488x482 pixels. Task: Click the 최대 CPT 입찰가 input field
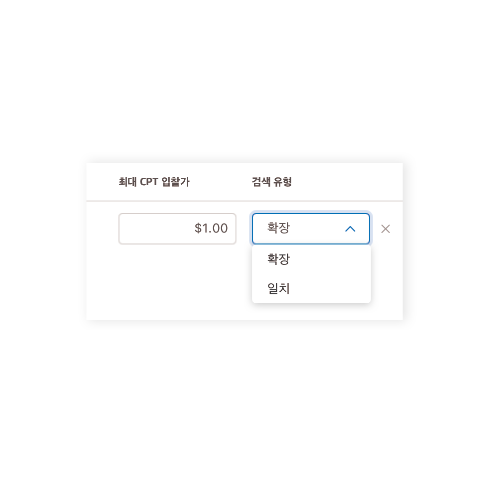(x=177, y=229)
